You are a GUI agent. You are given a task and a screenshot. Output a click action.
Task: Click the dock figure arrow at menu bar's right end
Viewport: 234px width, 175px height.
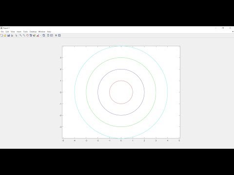coord(233,32)
